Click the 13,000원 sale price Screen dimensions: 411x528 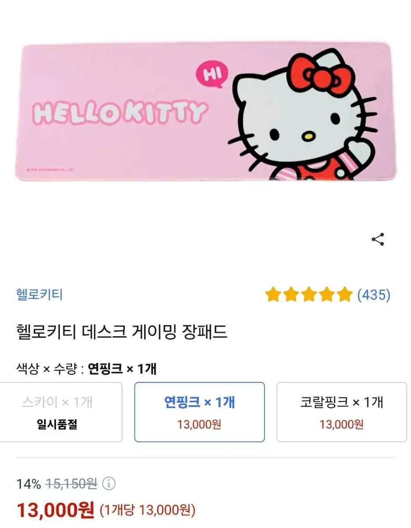(55, 510)
